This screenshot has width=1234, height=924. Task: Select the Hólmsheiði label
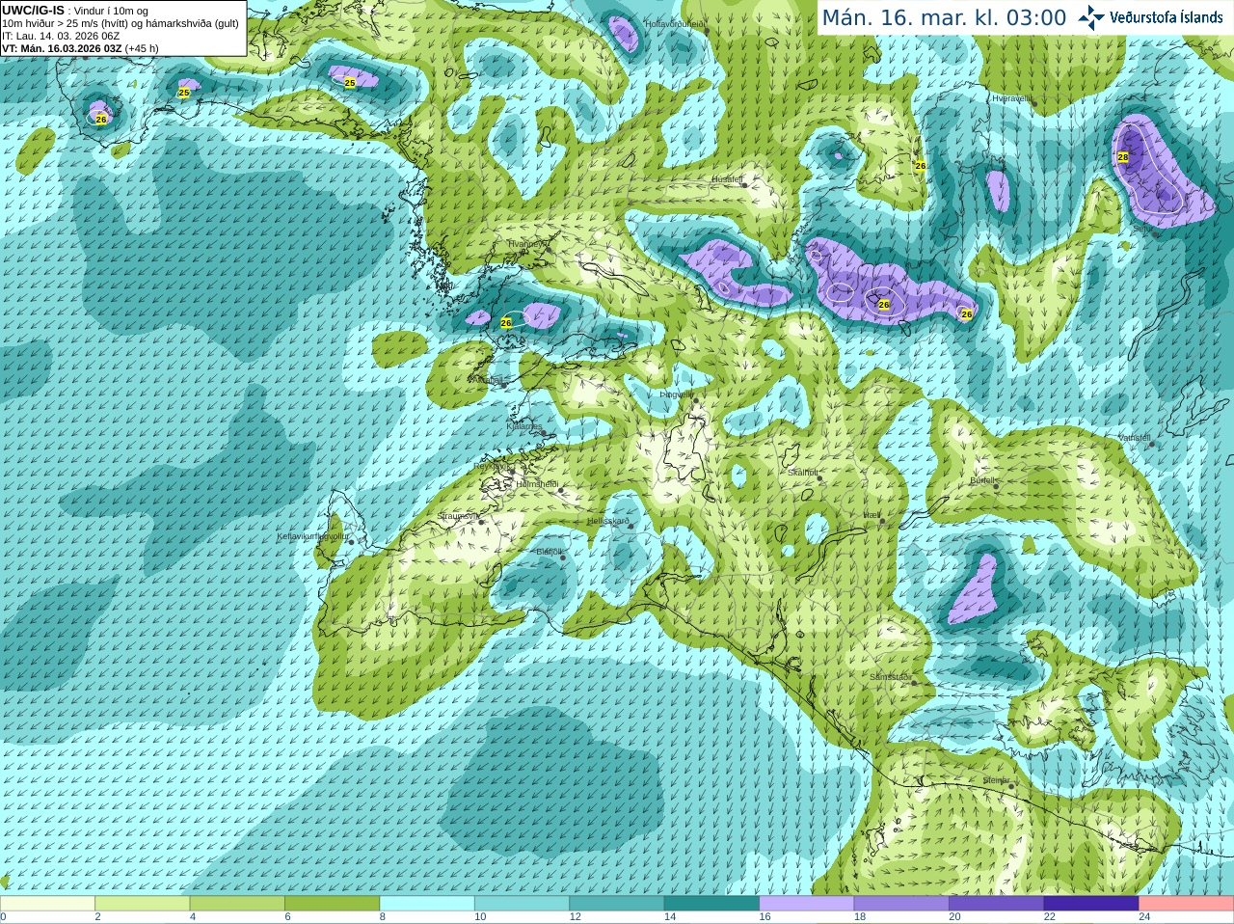(537, 483)
